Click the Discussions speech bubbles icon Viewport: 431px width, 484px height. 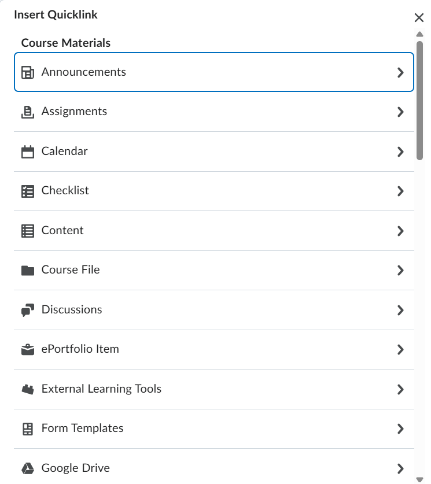pyautogui.click(x=27, y=310)
